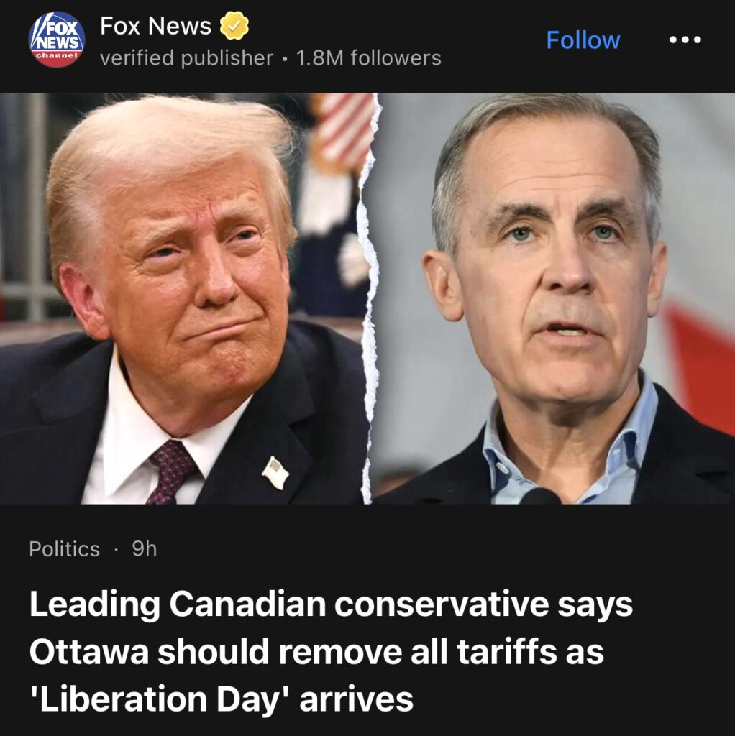Click the microphone at the photo's bottom edge
Image resolution: width=735 pixels, height=736 pixels.
click(539, 496)
